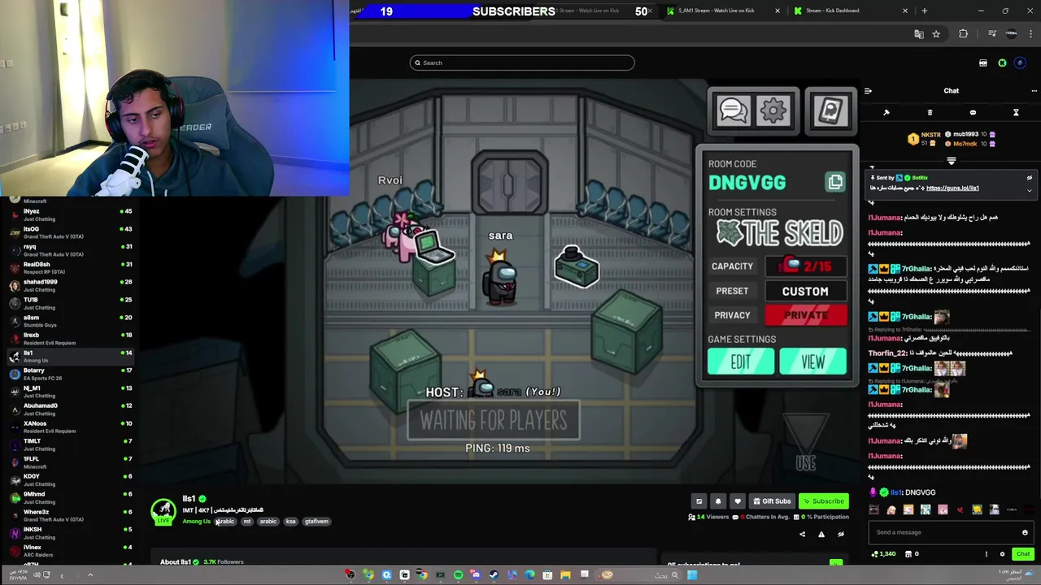The width and height of the screenshot is (1041, 585).
Task: Click the hourglass slow-mode icon
Action: [x=1016, y=112]
